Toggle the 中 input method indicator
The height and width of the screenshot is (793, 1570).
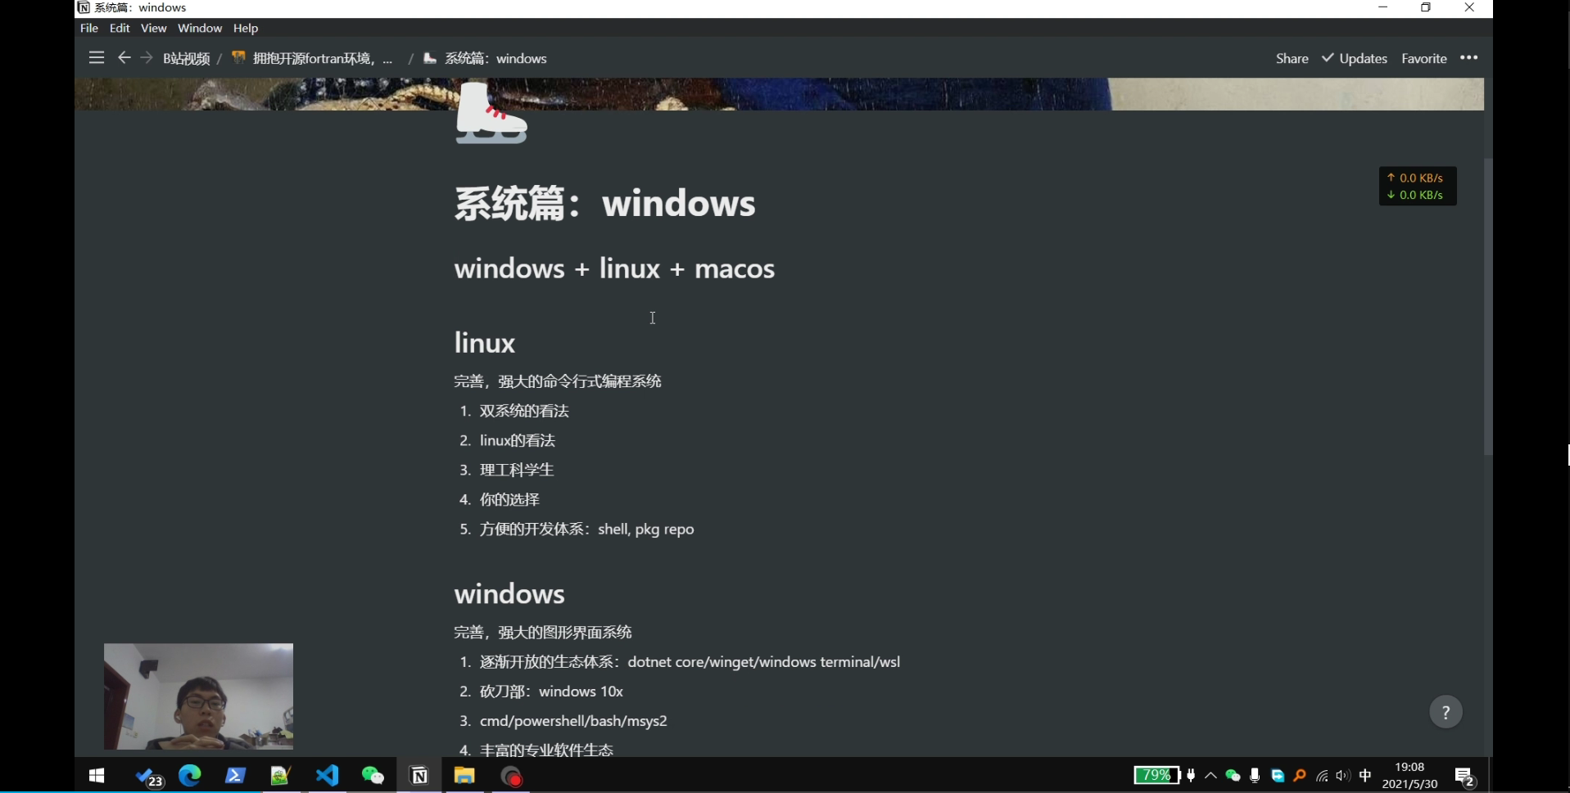[1365, 775]
